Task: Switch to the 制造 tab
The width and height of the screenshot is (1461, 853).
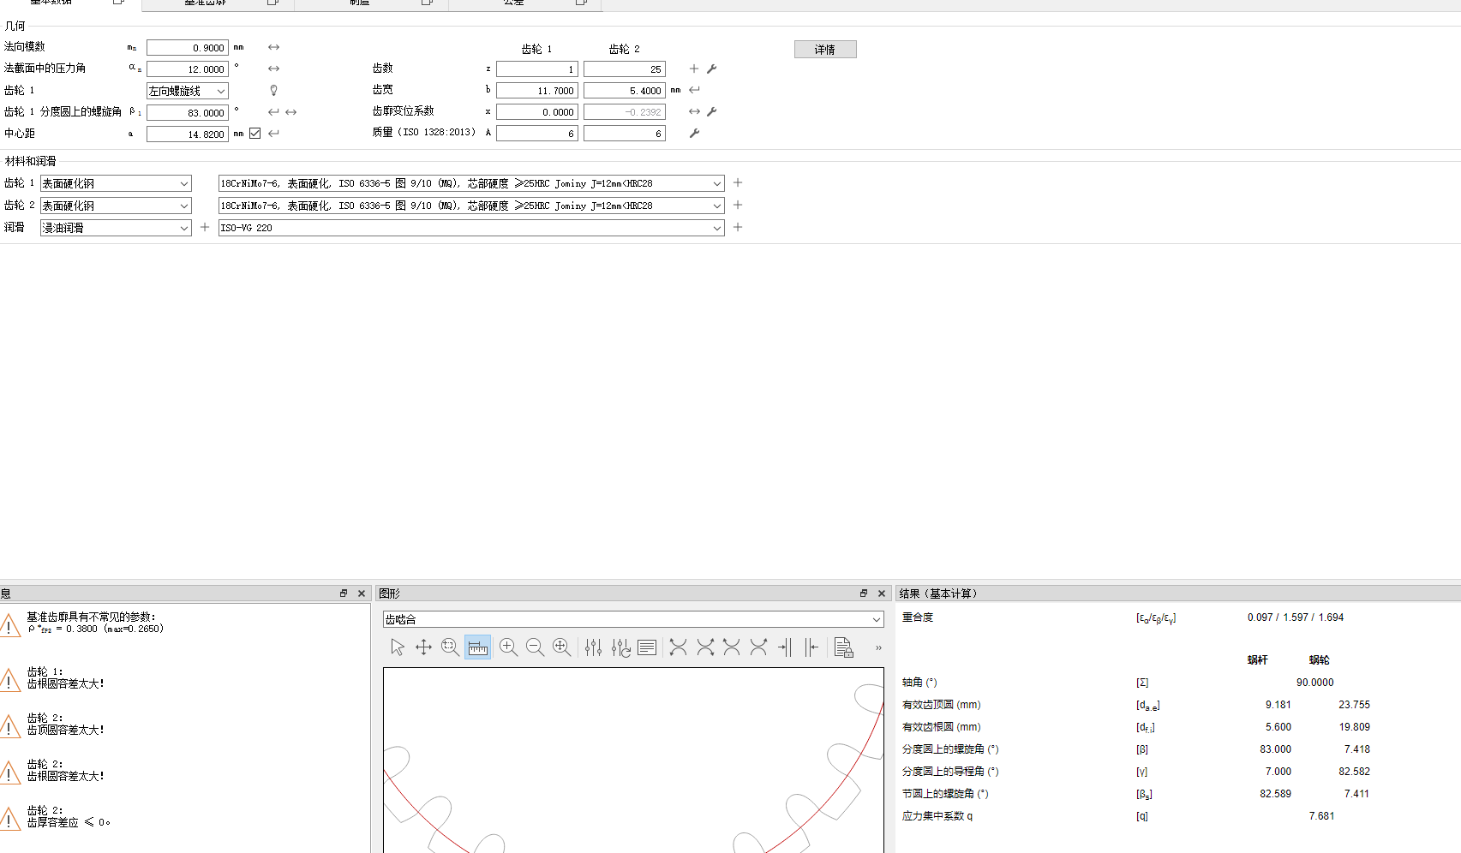Action: [360, 3]
